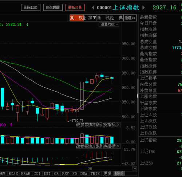Click the 下跌家数 label
Image resolution: width=182 pixels, height=177 pixels.
point(148,109)
